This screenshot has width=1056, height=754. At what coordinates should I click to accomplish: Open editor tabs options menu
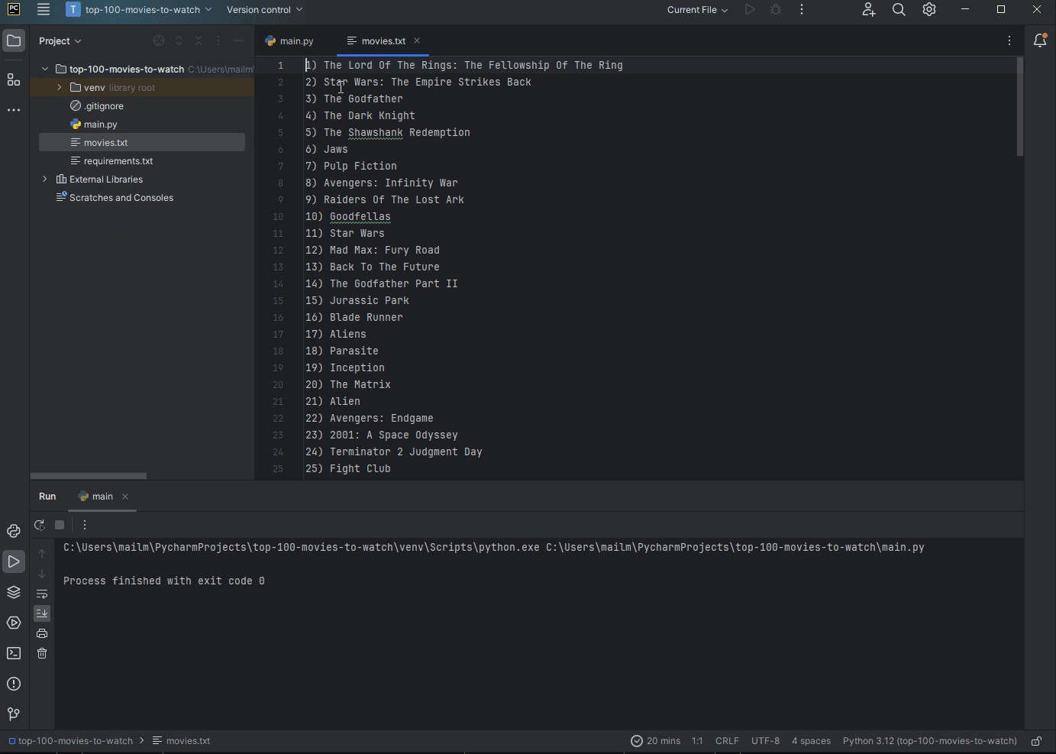[x=1009, y=41]
